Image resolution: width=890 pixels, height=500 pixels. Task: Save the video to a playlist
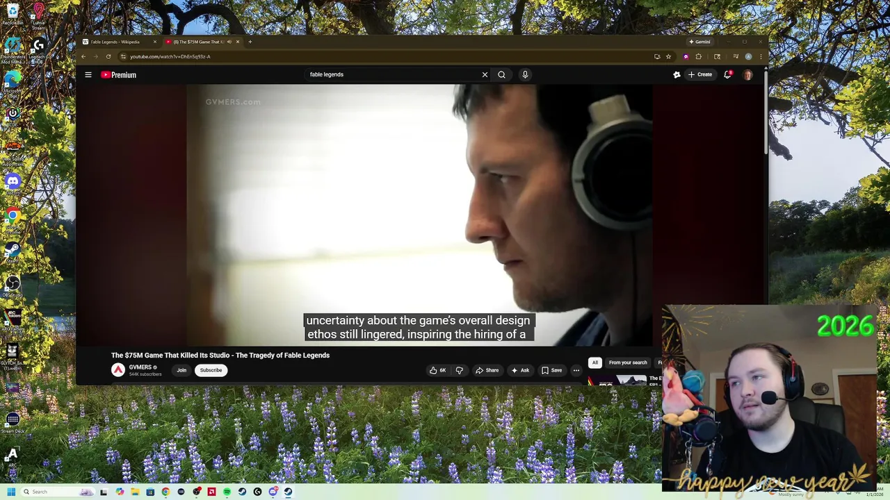[x=551, y=370]
